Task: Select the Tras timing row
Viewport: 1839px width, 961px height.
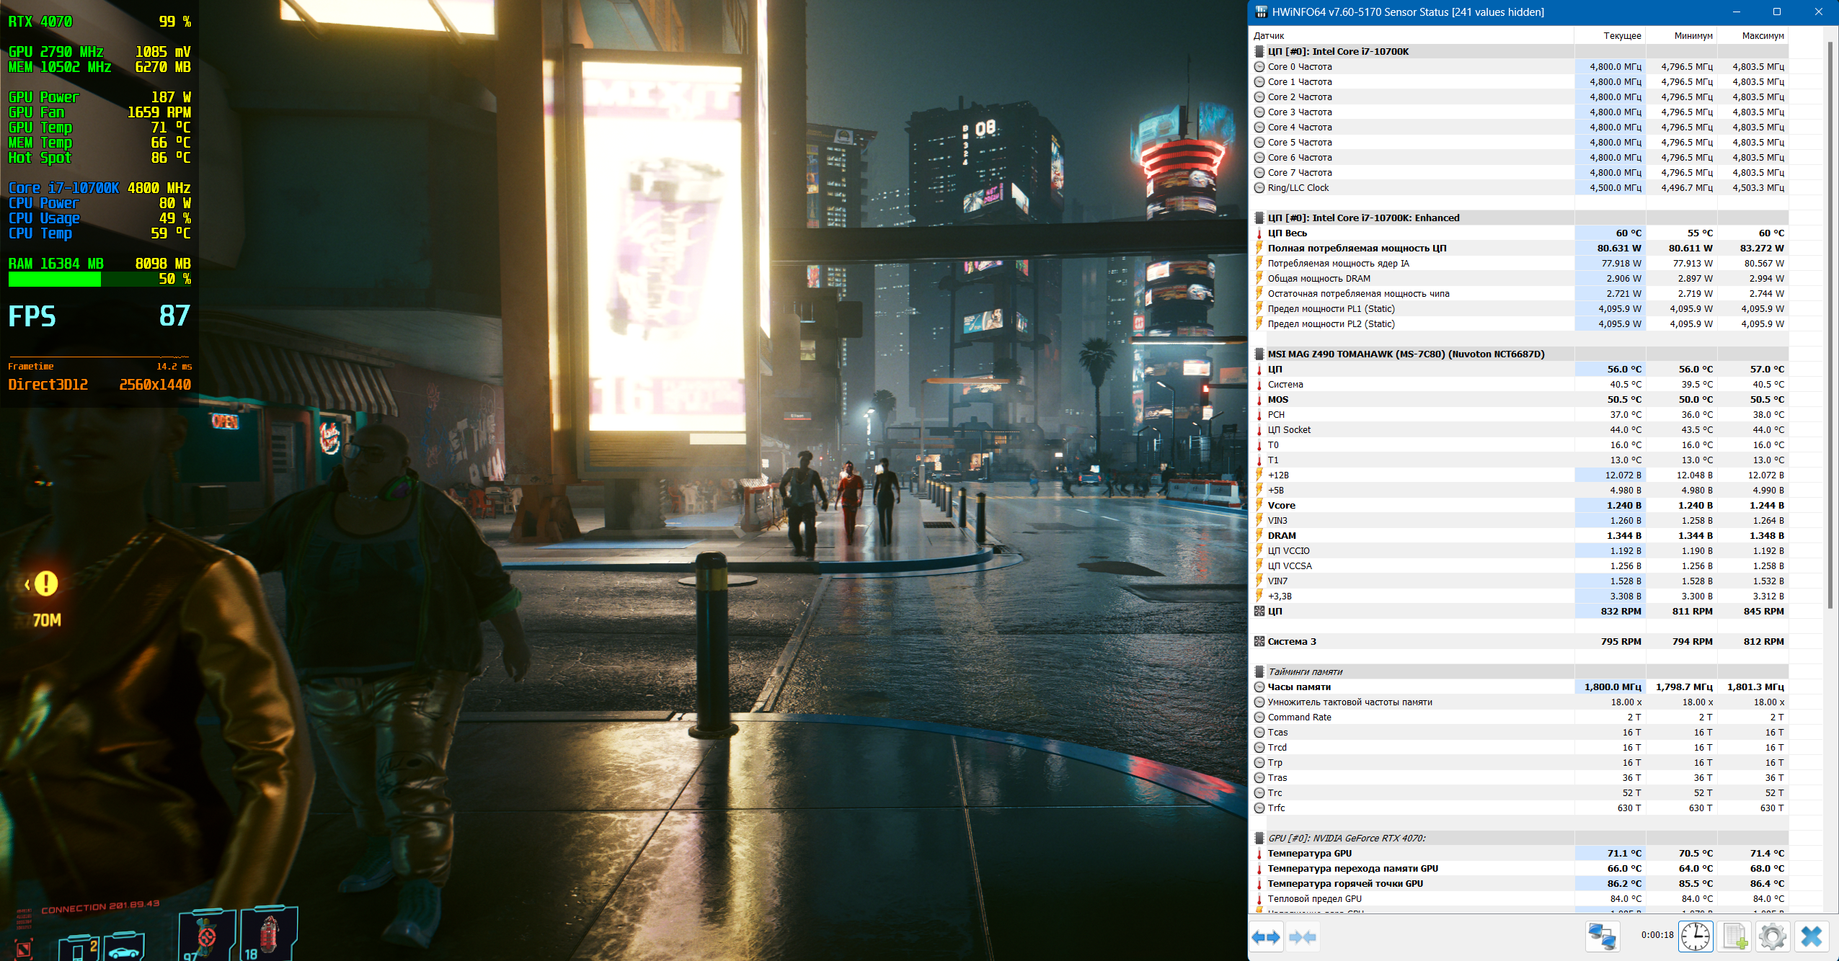Action: (x=1519, y=777)
